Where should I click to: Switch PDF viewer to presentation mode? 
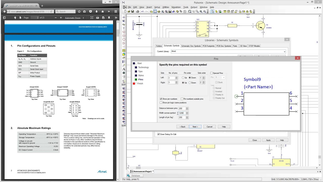[91, 18]
